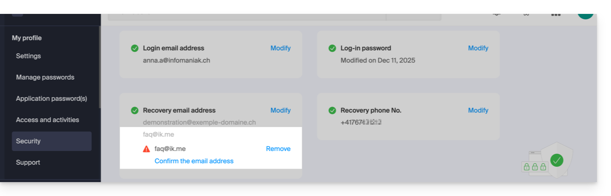Select the Security sidebar item
Image resolution: width=611 pixels, height=196 pixels.
click(x=28, y=141)
